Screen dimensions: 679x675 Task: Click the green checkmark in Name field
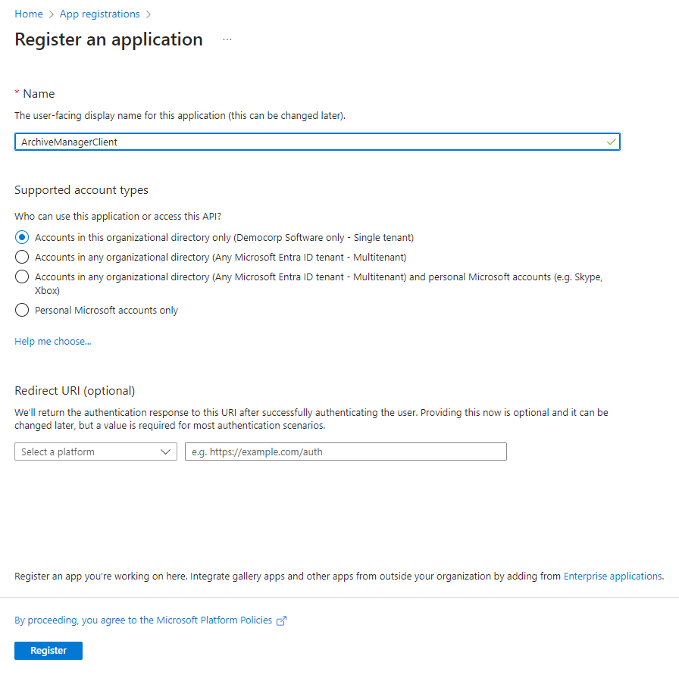pos(611,142)
